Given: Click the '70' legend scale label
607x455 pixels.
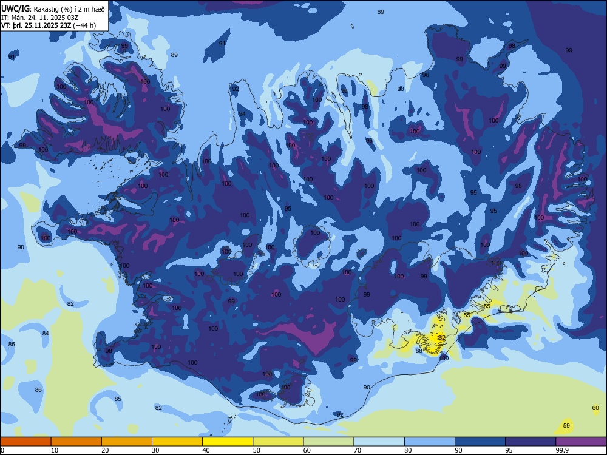Looking at the screenshot, I should 358,450.
